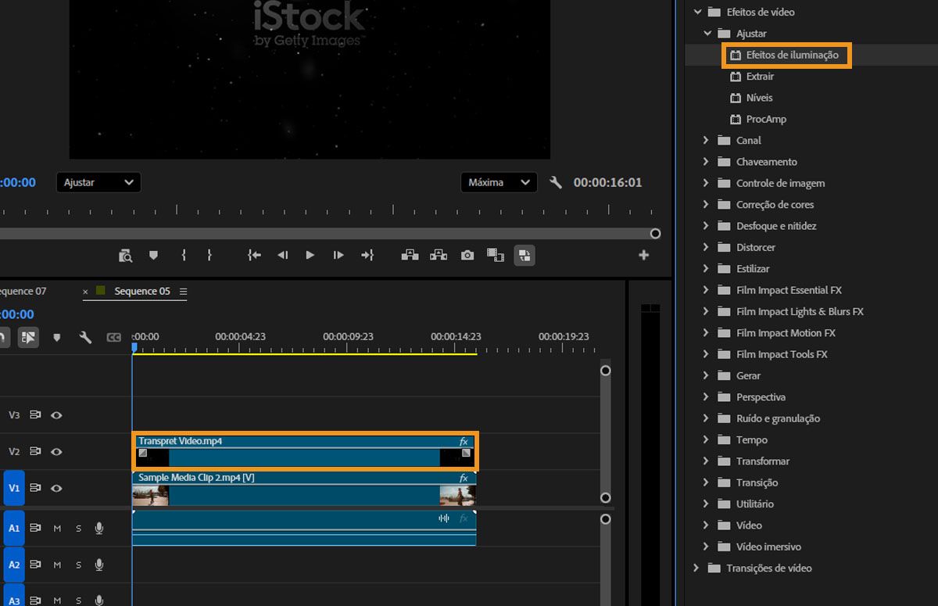Click the Step Forward one frame icon
This screenshot has height=606, width=938.
coord(338,255)
